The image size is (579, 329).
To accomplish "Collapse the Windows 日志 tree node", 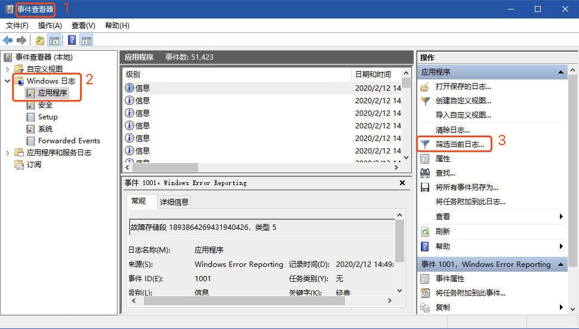I will 7,81.
